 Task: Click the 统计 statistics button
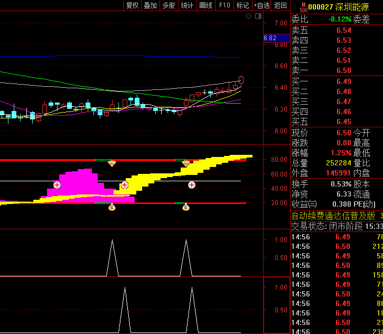(187, 5)
